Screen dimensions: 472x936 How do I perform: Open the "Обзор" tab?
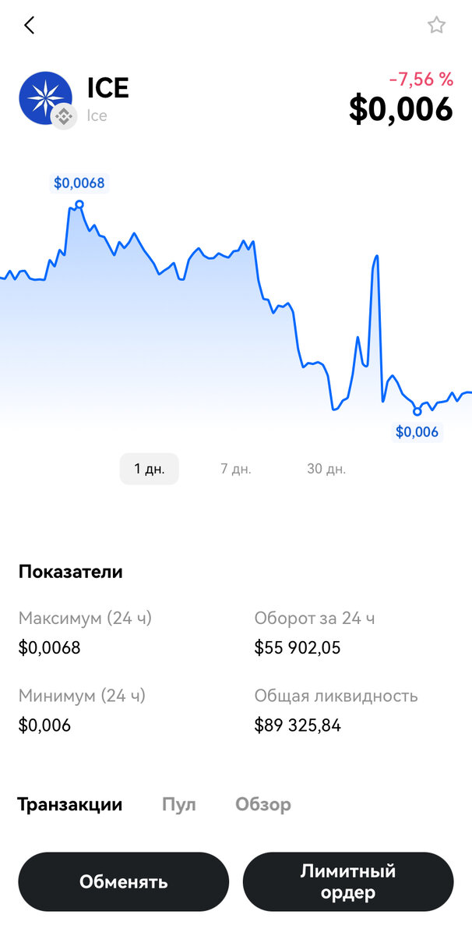coord(263,804)
